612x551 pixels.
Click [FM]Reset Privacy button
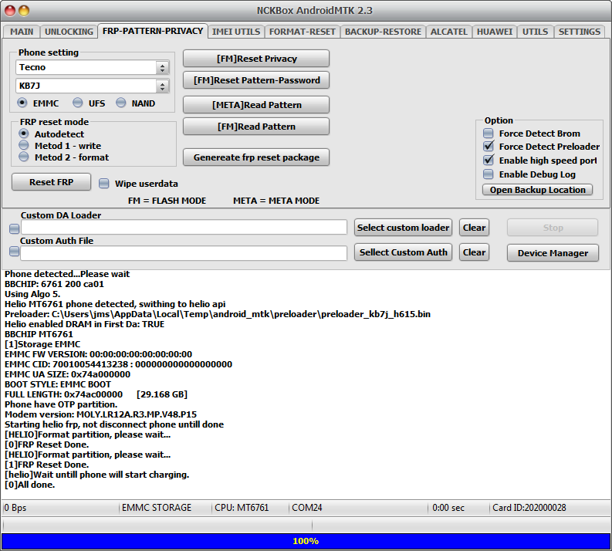click(x=256, y=59)
